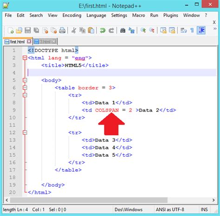
Task: Click the Zoom In icon
Action: [x=143, y=30]
